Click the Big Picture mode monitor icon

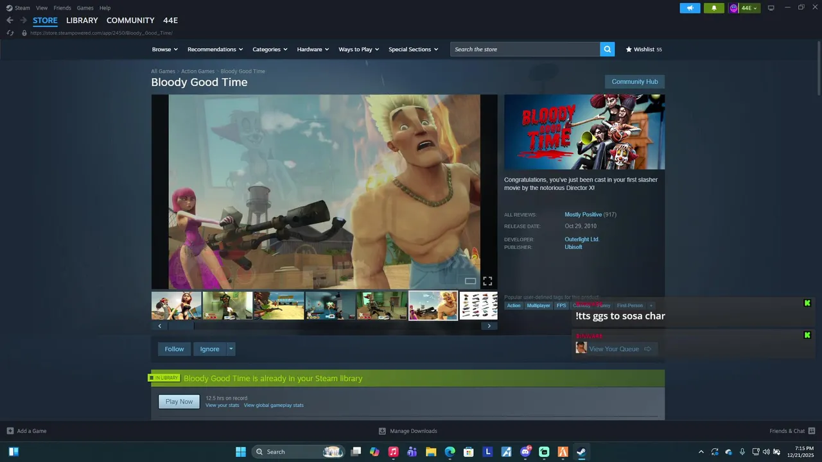pos(771,8)
